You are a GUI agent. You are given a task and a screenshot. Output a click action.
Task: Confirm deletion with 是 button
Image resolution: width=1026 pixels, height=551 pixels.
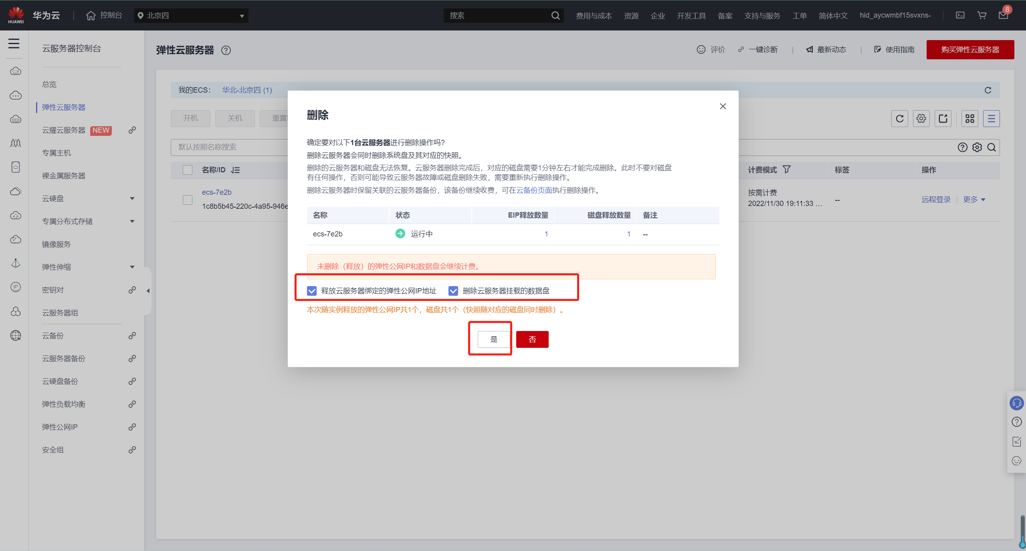[x=494, y=339]
